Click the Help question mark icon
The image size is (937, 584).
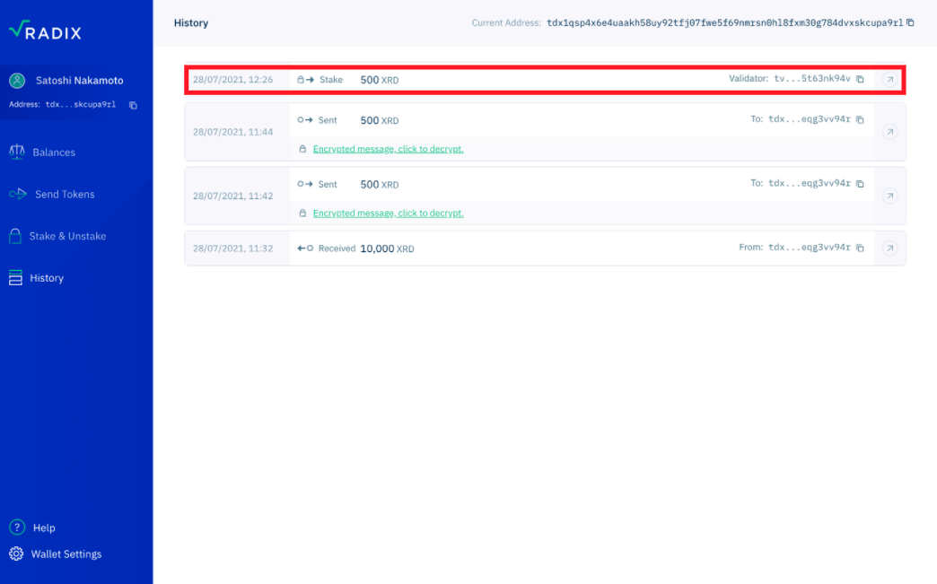point(17,527)
